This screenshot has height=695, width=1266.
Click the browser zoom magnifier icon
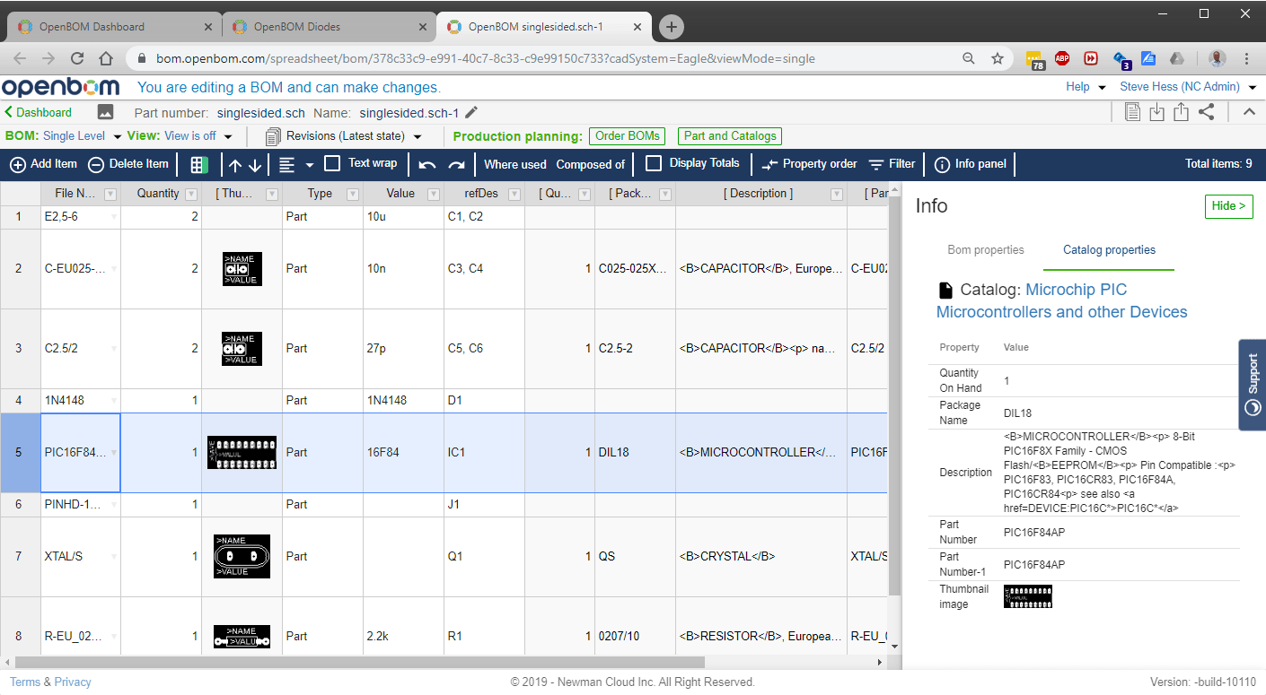pyautogui.click(x=969, y=58)
